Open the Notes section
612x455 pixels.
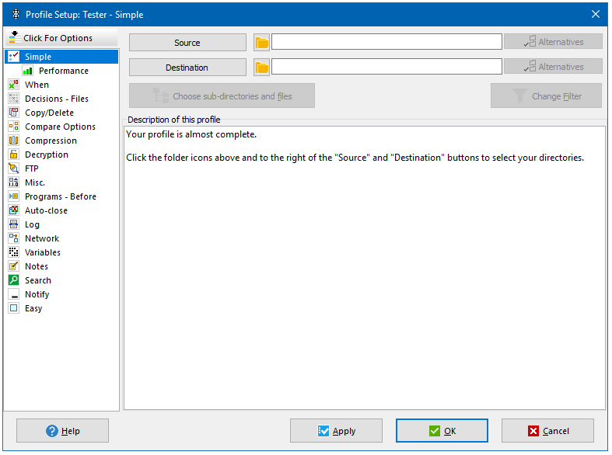coord(37,267)
